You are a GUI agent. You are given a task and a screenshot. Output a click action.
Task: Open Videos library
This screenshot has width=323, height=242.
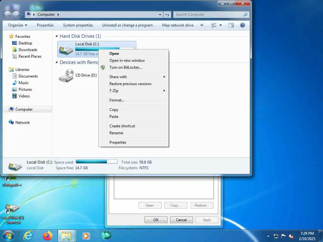pyautogui.click(x=24, y=96)
